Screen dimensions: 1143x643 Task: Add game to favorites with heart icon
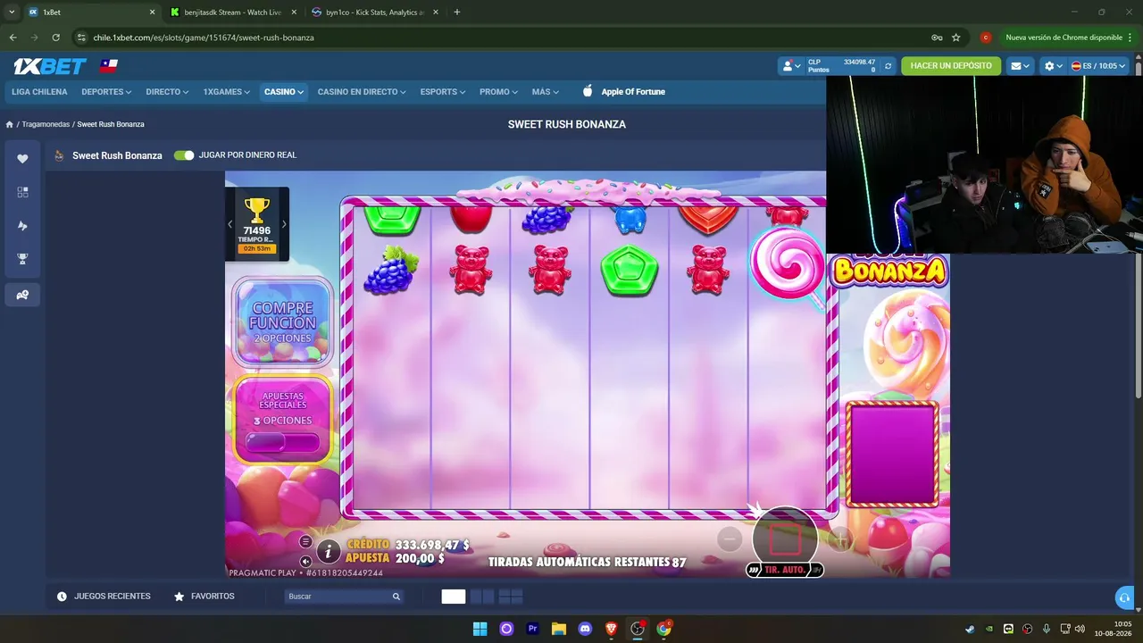click(22, 158)
